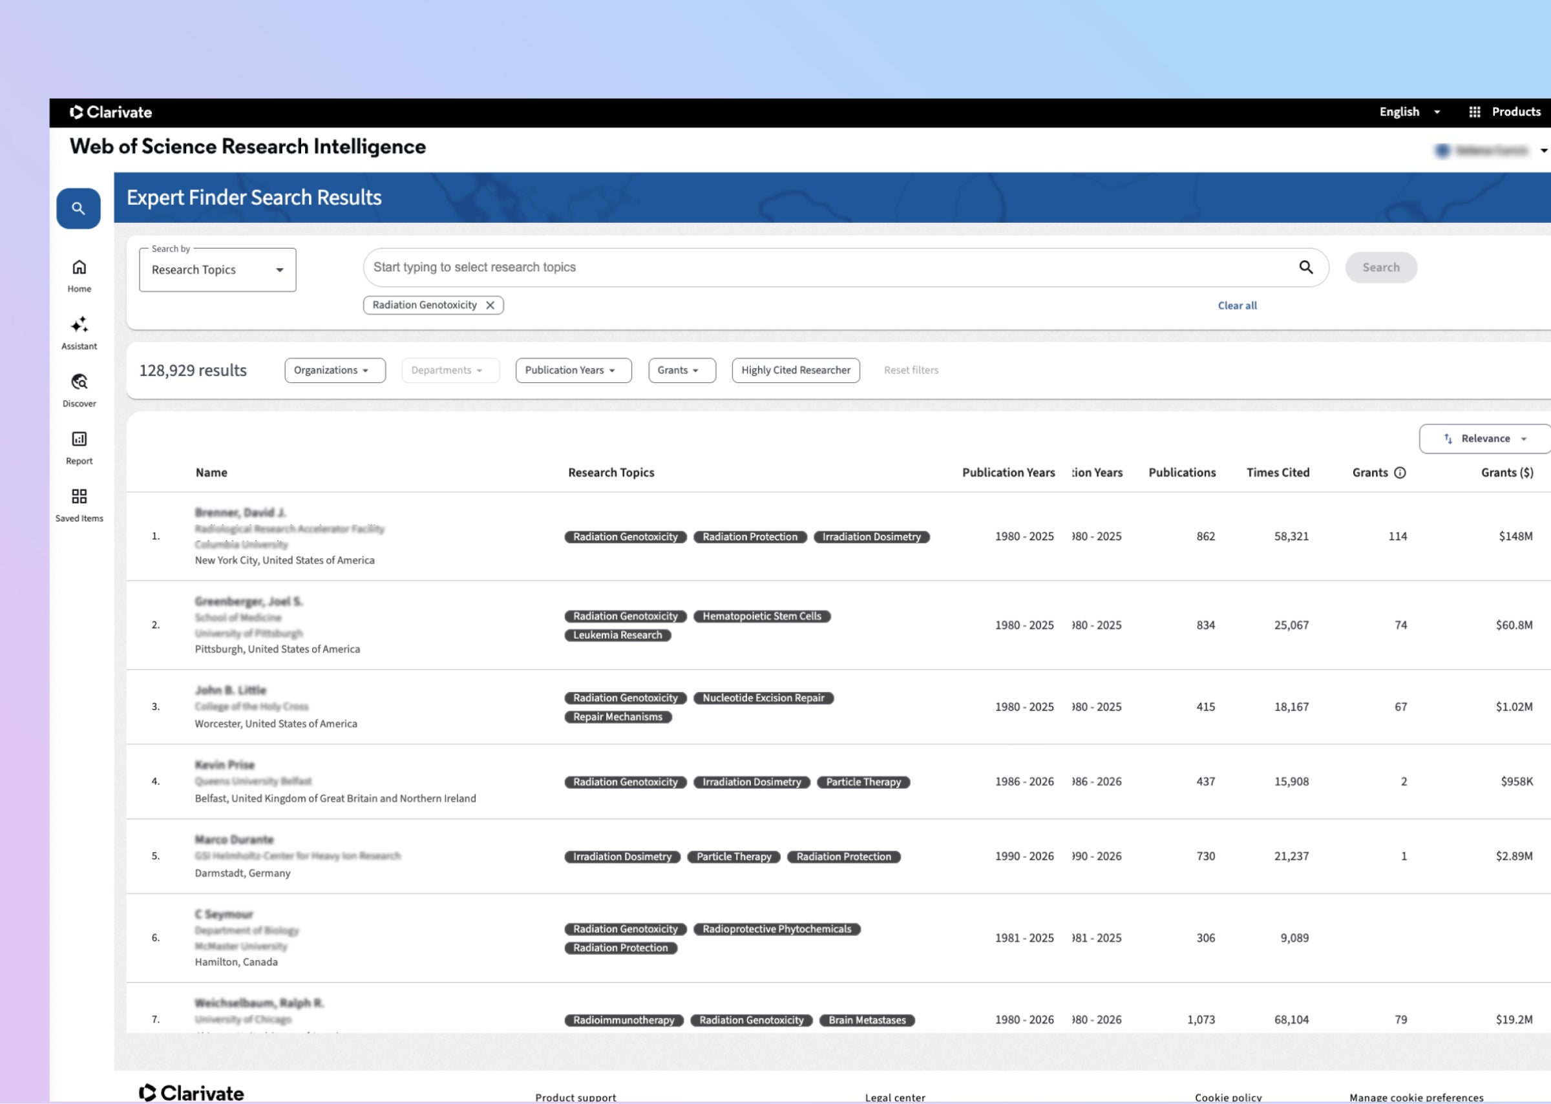Expand the Search by Research Topics dropdown
This screenshot has width=1551, height=1104.
coord(217,270)
